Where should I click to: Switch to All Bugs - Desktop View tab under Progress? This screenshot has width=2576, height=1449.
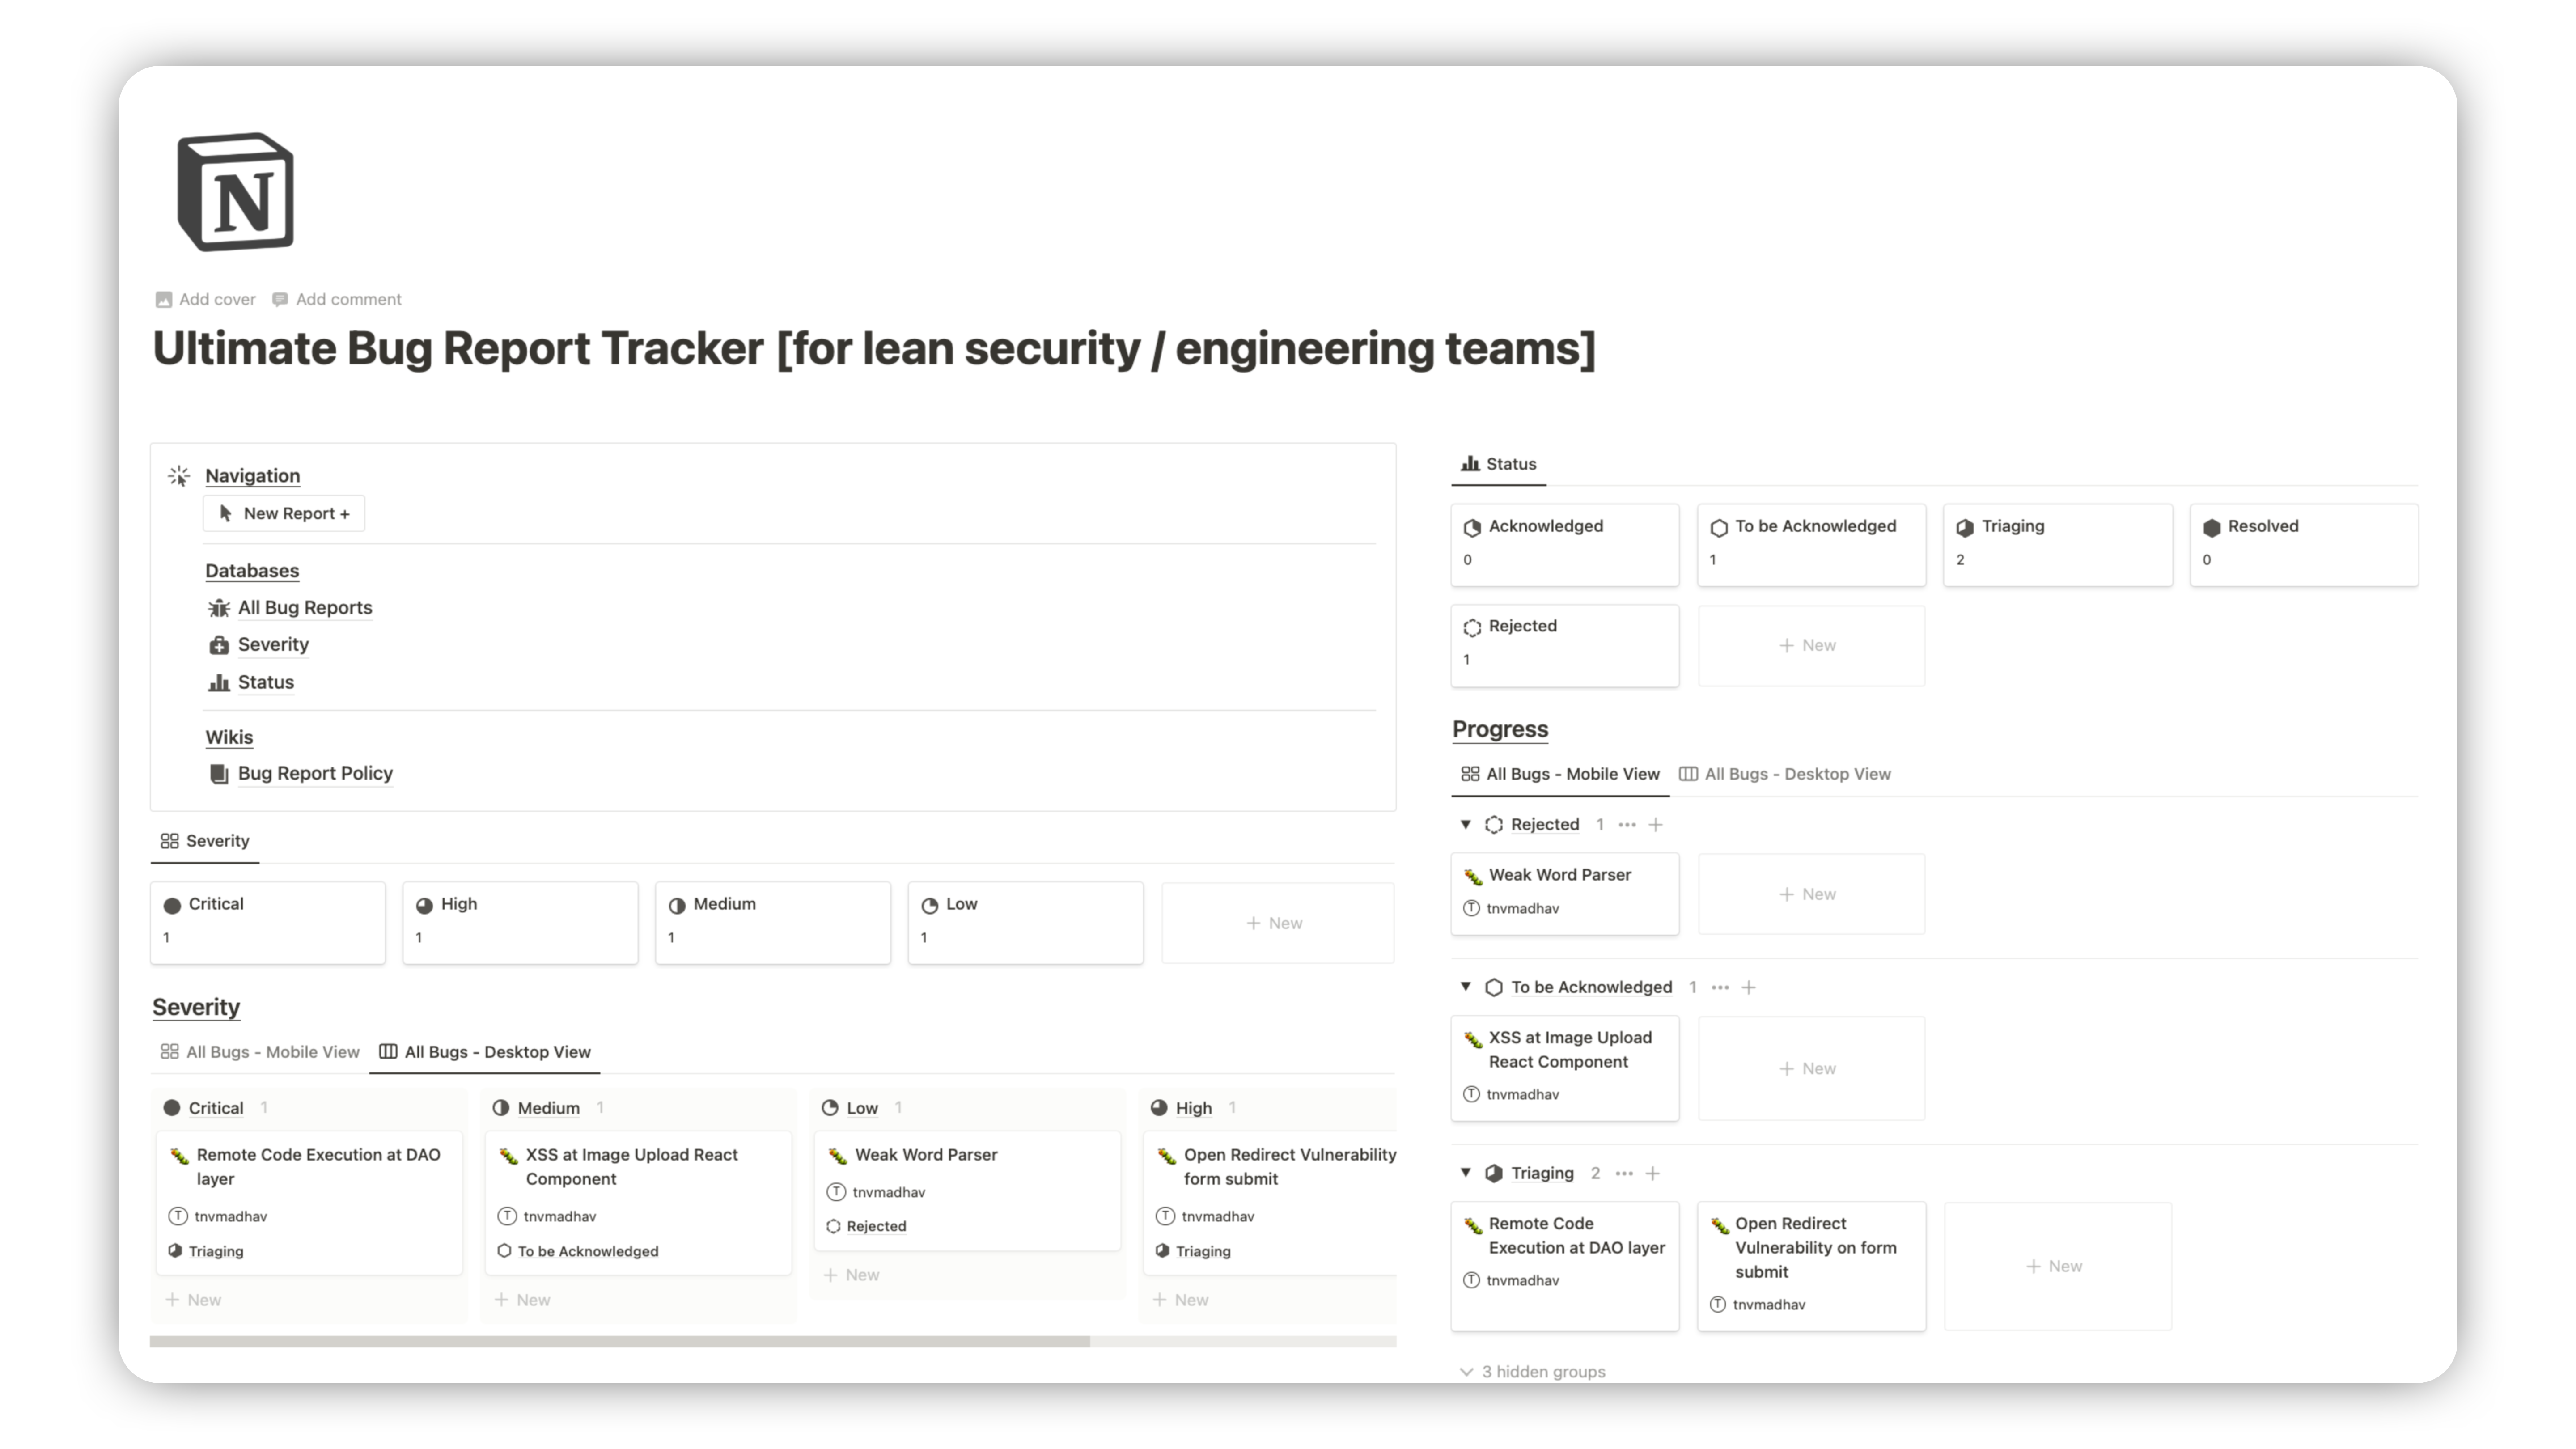click(x=1798, y=773)
